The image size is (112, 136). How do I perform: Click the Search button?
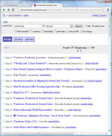click(x=79, y=26)
